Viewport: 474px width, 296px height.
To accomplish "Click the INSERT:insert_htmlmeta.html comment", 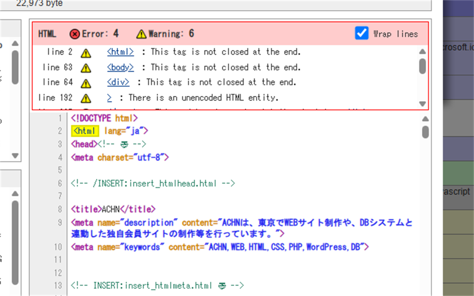I will (x=158, y=285).
